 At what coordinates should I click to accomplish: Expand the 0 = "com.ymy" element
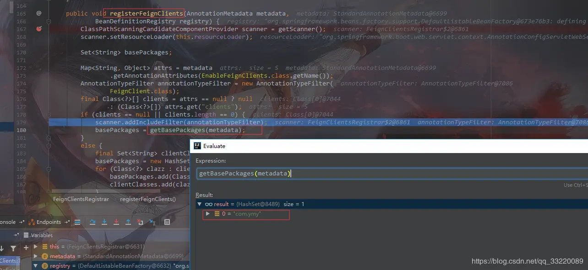[x=208, y=214]
